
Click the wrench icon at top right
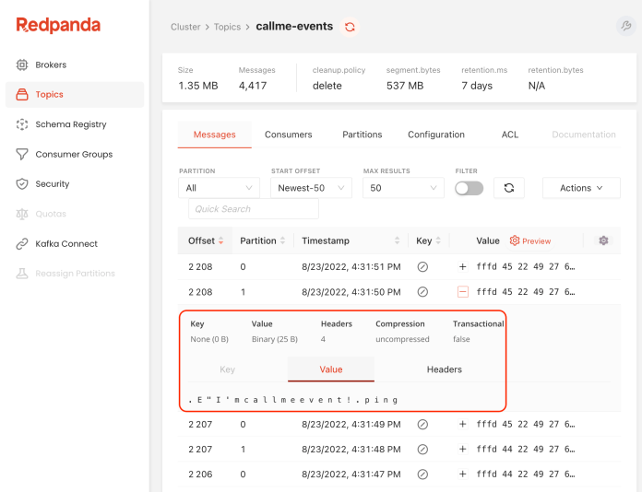(625, 27)
